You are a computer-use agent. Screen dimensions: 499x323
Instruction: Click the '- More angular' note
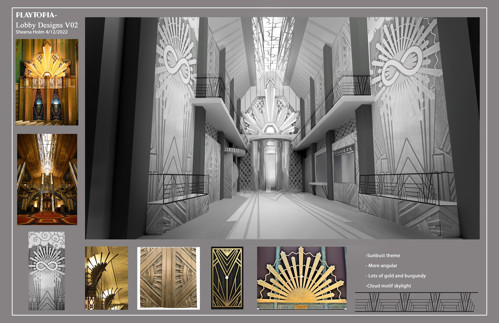click(x=381, y=266)
